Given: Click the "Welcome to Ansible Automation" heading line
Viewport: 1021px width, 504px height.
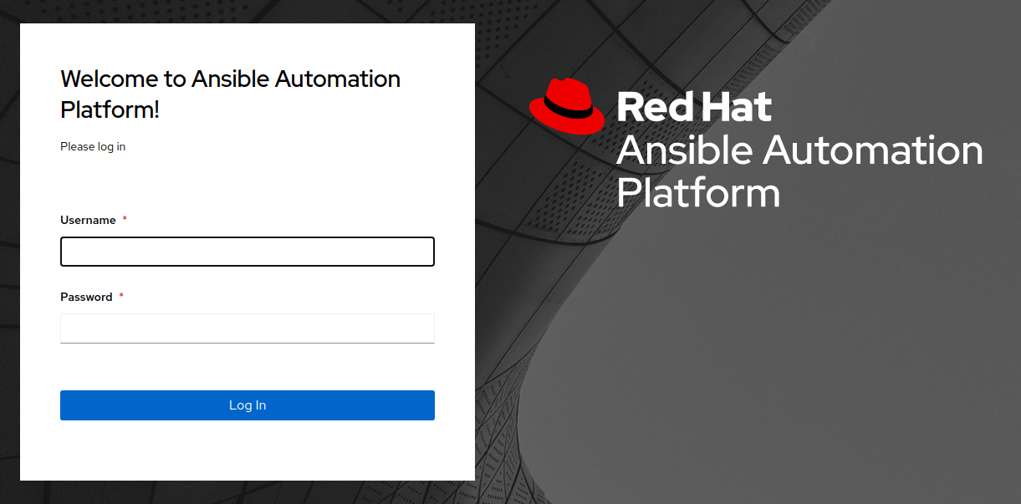Looking at the screenshot, I should 230,79.
